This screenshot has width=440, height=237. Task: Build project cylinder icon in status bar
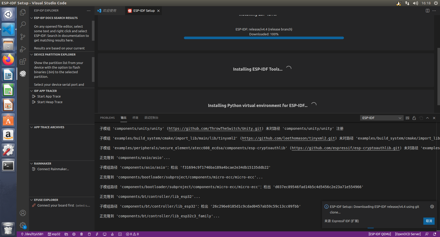[x=89, y=234]
